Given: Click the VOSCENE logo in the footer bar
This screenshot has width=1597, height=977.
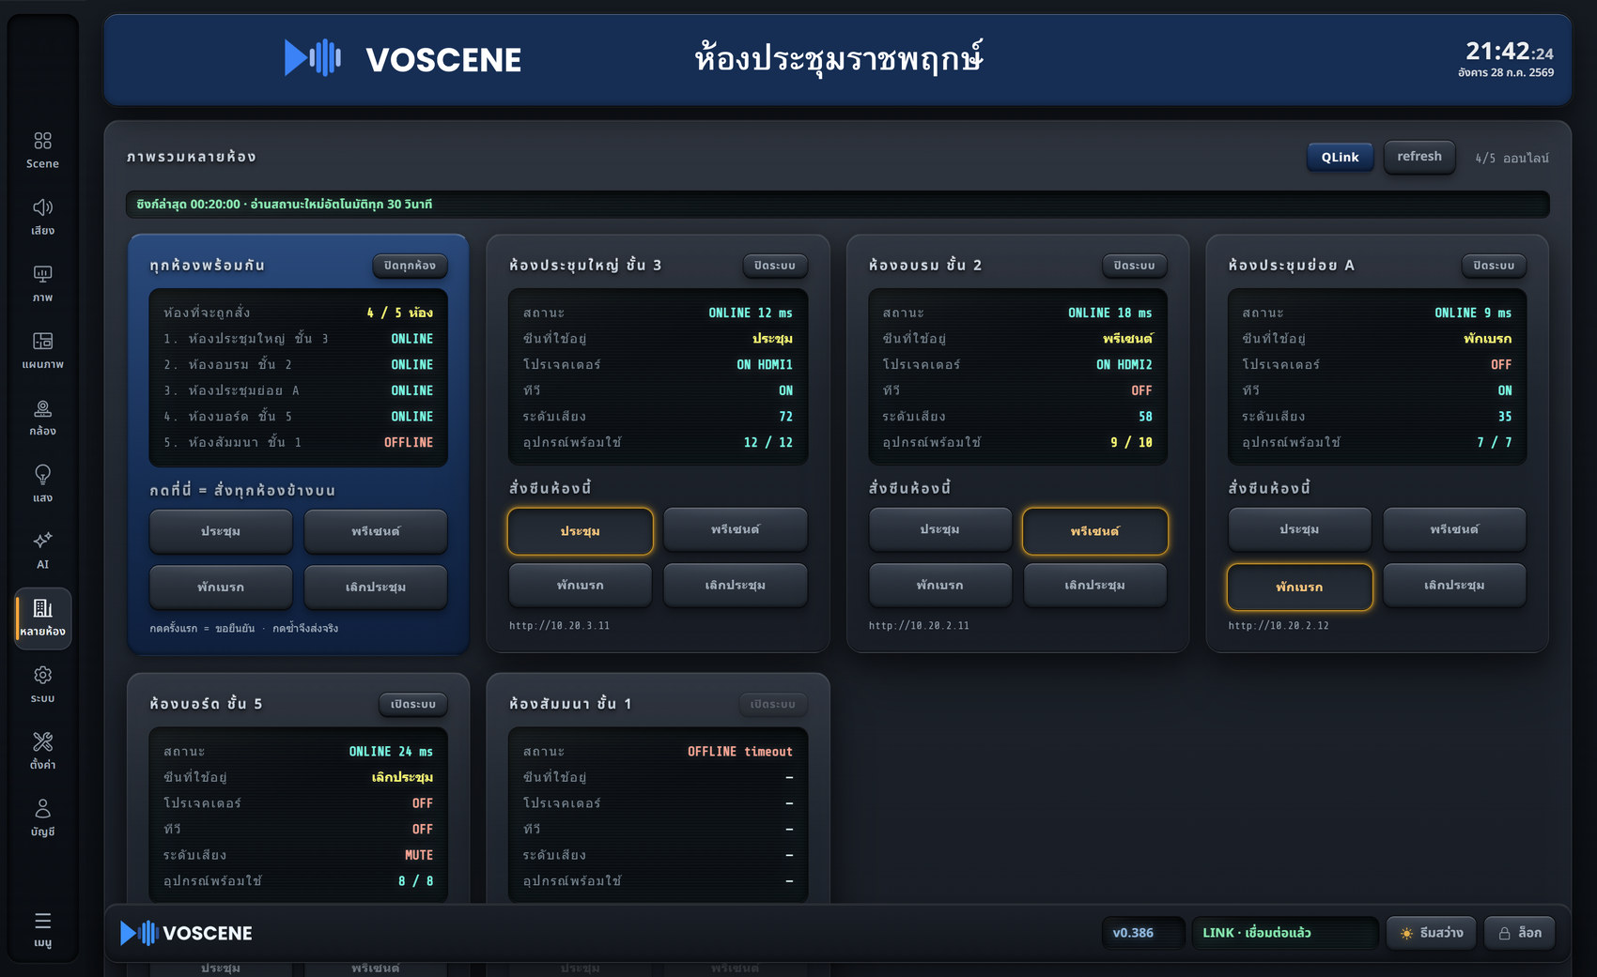Looking at the screenshot, I should click(186, 933).
